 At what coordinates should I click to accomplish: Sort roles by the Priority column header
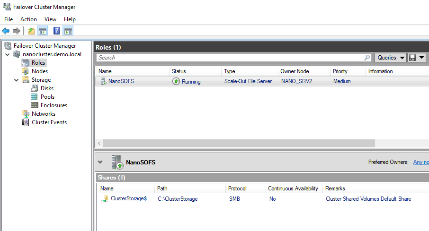tap(348, 71)
